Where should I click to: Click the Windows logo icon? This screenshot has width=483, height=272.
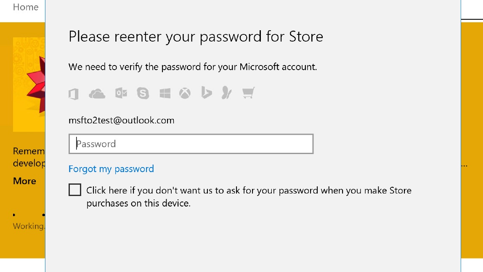[165, 93]
